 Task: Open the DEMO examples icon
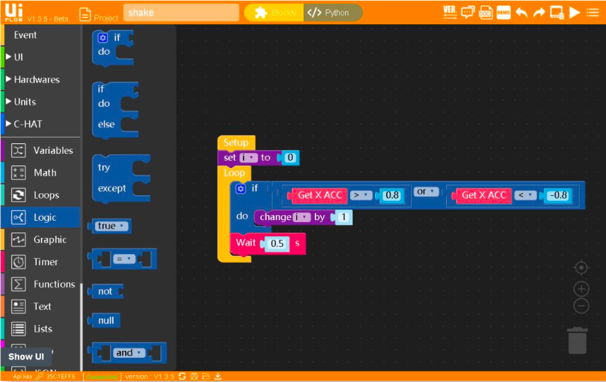pos(503,12)
